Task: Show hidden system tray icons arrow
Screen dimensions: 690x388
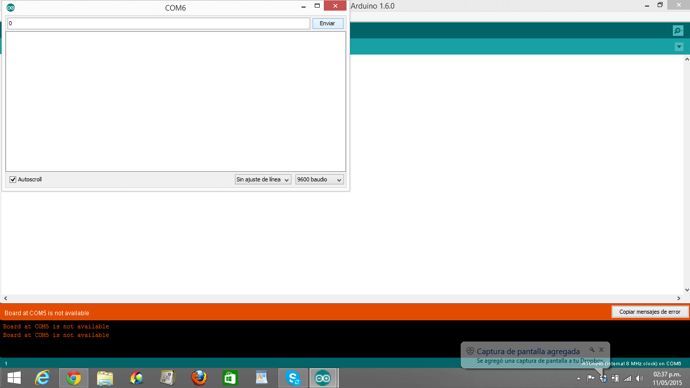Action: (x=578, y=378)
